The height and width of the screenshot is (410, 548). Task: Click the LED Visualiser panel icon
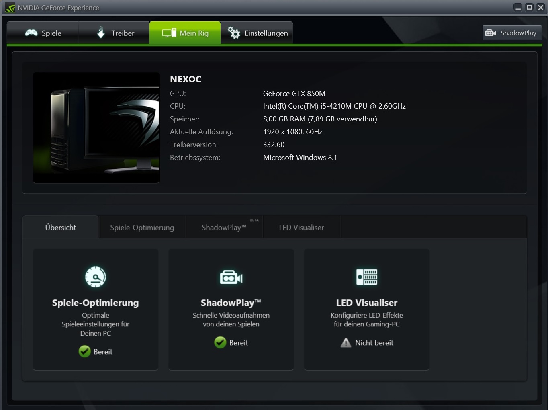click(x=367, y=277)
